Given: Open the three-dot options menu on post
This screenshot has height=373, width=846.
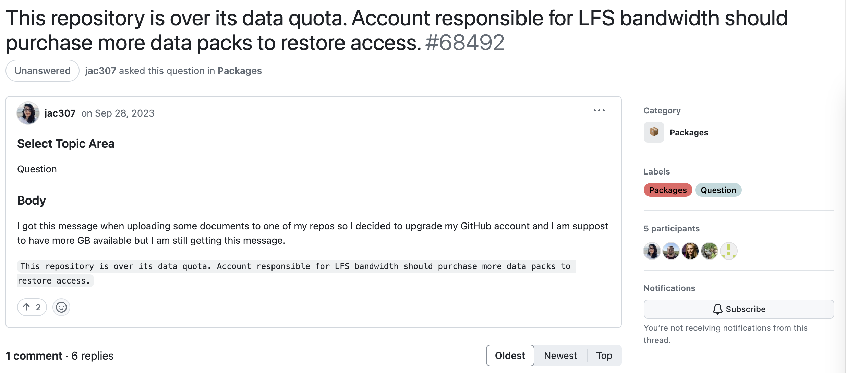Looking at the screenshot, I should (599, 110).
